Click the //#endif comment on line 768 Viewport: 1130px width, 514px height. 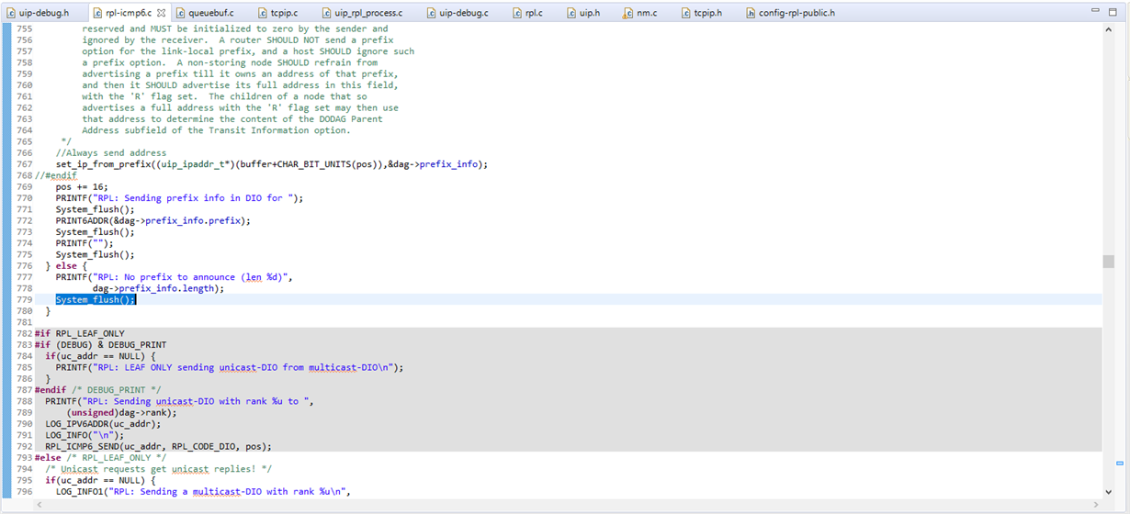pos(56,175)
